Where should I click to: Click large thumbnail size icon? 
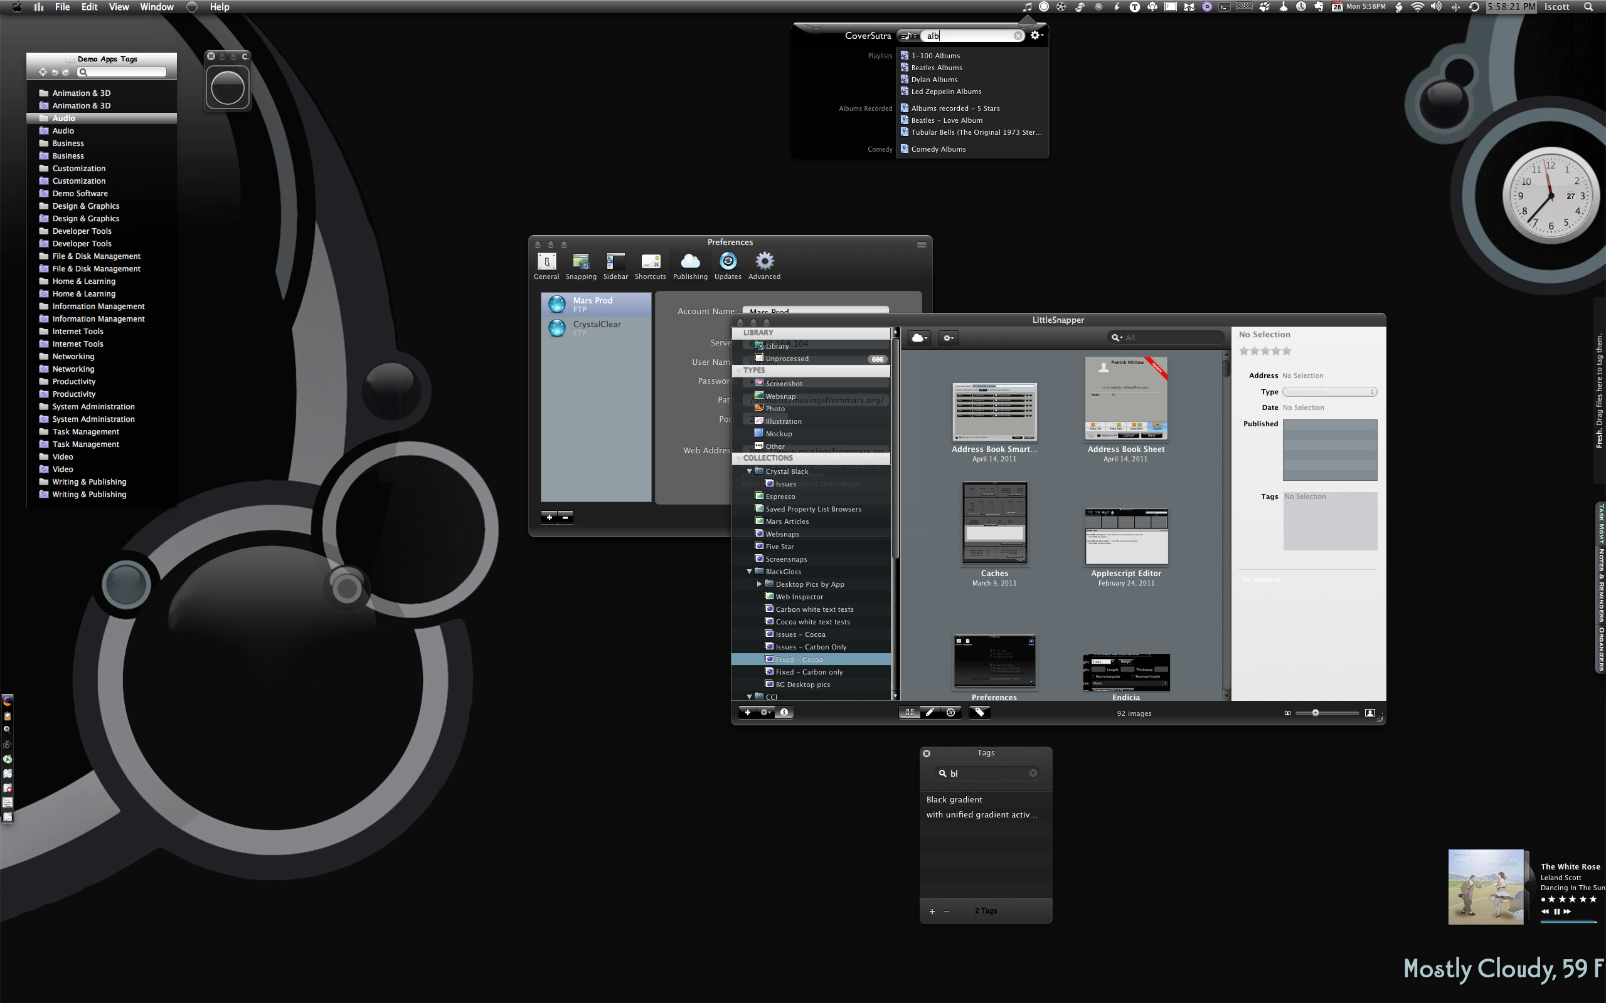1369,713
